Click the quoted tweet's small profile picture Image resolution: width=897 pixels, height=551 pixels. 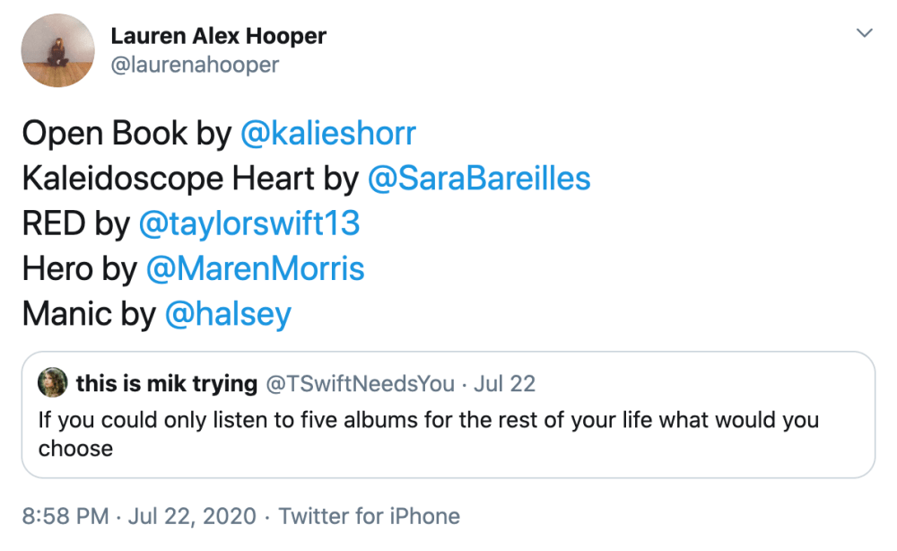coord(52,383)
